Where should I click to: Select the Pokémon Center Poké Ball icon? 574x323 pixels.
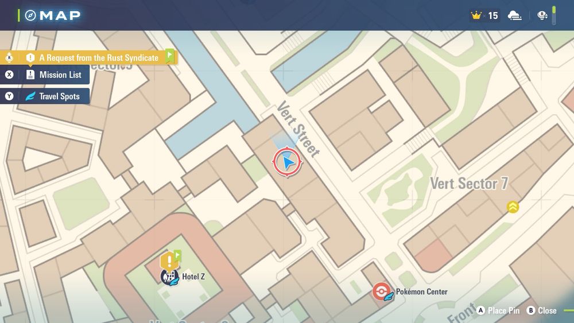click(382, 291)
